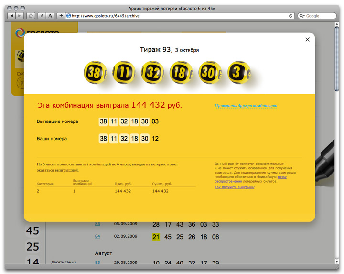Click the vertical scrollbar thumb
This screenshot has height=274, width=344.
(337, 58)
